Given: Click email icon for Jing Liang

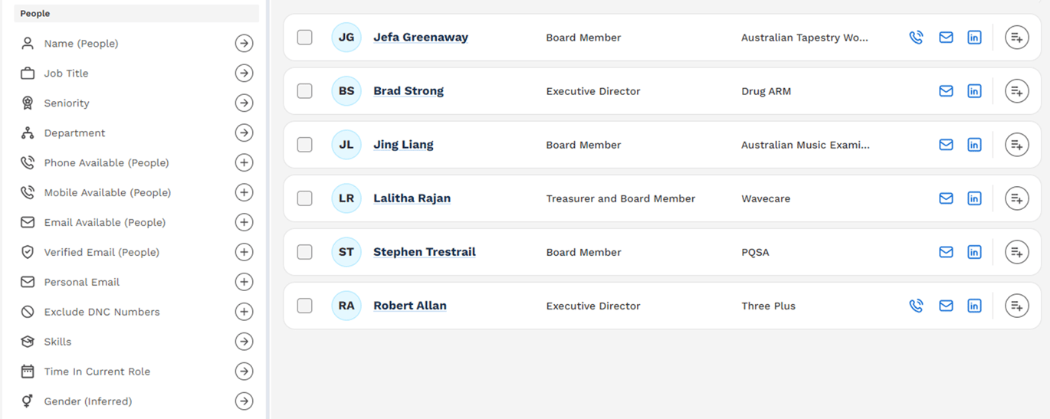Looking at the screenshot, I should (x=946, y=145).
